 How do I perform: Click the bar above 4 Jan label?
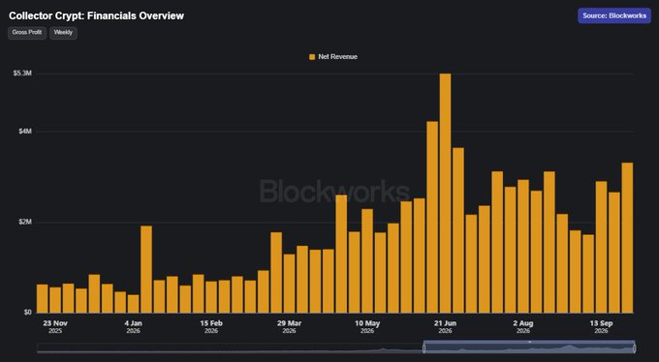(x=133, y=304)
